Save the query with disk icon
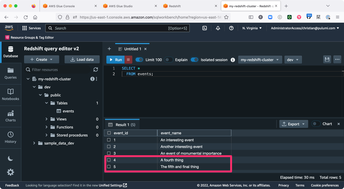 (327, 59)
